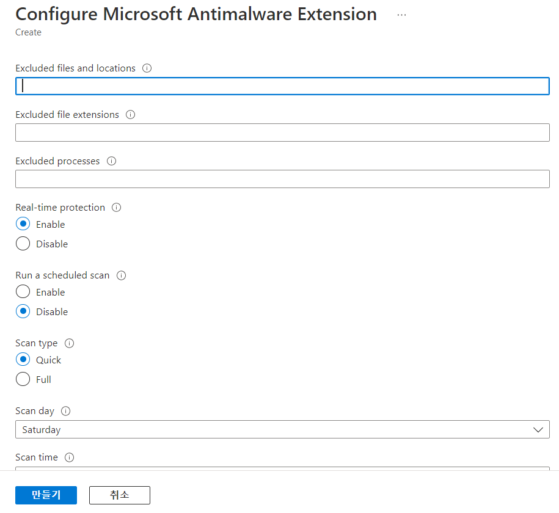Click the 취소 cancel button
Viewport: 559px width, 513px height.
[x=119, y=495]
